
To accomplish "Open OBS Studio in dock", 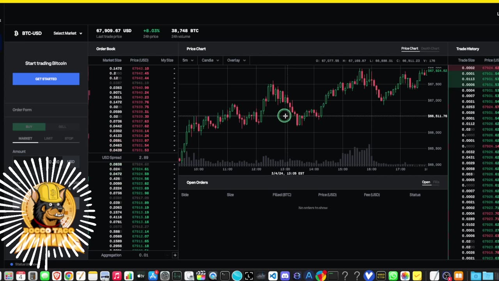I will click(447, 276).
